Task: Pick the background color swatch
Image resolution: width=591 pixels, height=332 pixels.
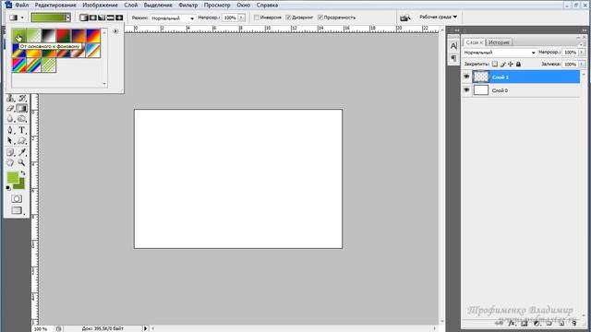Action: [20, 184]
